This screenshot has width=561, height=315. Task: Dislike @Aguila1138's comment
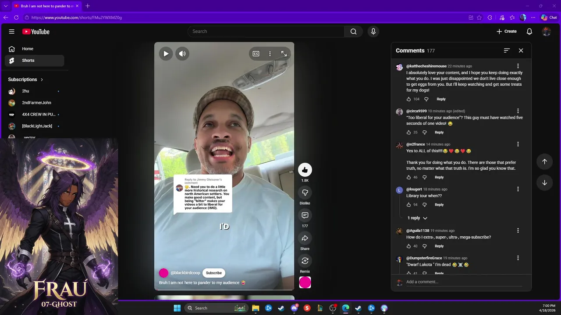(x=424, y=246)
